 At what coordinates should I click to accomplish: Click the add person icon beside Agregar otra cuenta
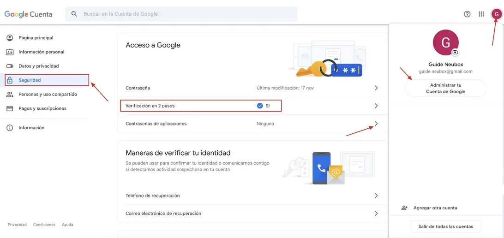click(404, 208)
